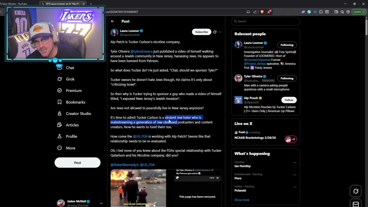Screen dimensions: 368x207
Task: Go back using the Post arrow
Action: (112, 21)
